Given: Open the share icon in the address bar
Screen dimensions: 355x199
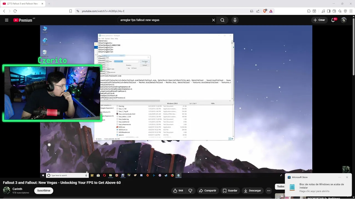Looking at the screenshot, I should click(258, 11).
